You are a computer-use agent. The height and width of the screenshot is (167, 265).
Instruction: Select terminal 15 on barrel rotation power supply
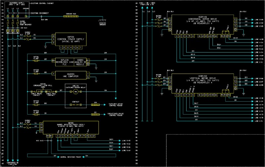41,124
